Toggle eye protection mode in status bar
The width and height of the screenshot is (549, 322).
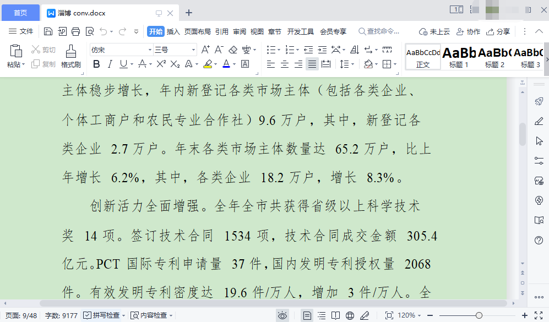(x=282, y=315)
